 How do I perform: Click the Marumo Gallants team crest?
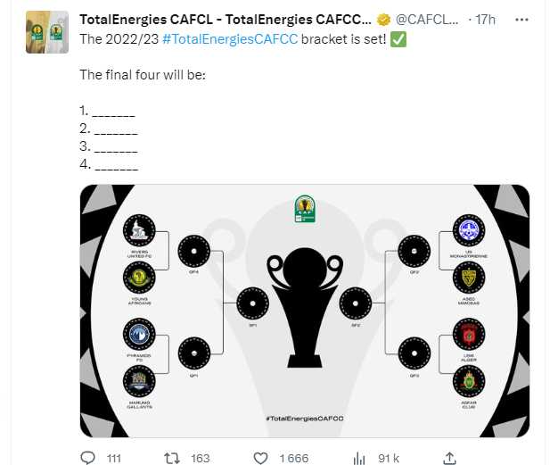(x=138, y=385)
